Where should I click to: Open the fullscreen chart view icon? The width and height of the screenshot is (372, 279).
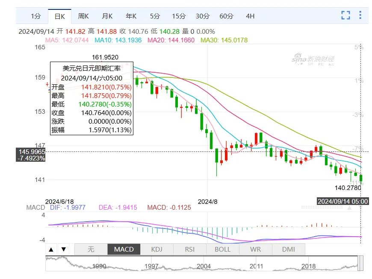(x=345, y=15)
